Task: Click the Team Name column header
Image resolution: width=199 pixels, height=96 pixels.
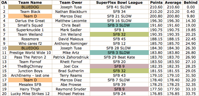Action: [x=30, y=2]
